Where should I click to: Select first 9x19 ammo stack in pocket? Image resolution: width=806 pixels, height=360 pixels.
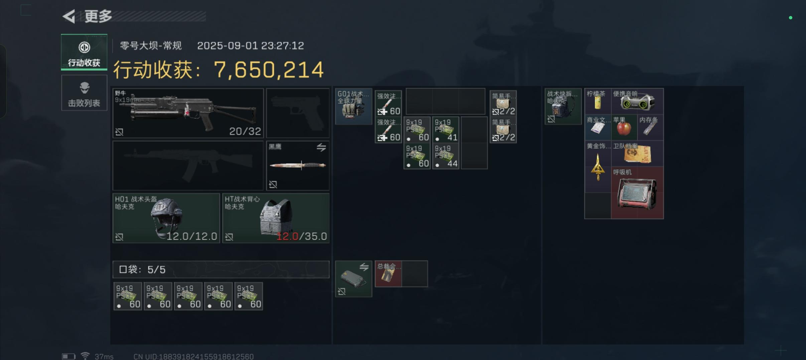tap(128, 296)
